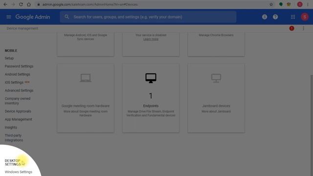Bookmark this page with star icon
The width and height of the screenshot is (313, 176).
tap(271, 4)
